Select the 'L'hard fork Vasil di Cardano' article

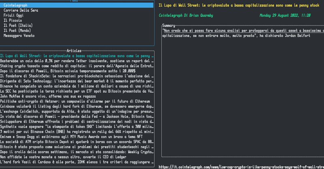click(x=77, y=162)
